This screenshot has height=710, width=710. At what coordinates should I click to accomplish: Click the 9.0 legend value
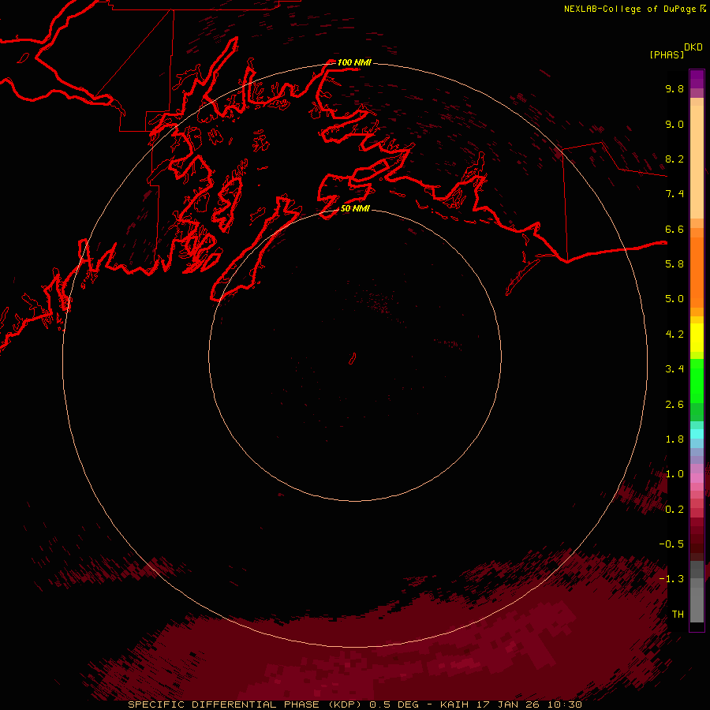click(x=674, y=124)
